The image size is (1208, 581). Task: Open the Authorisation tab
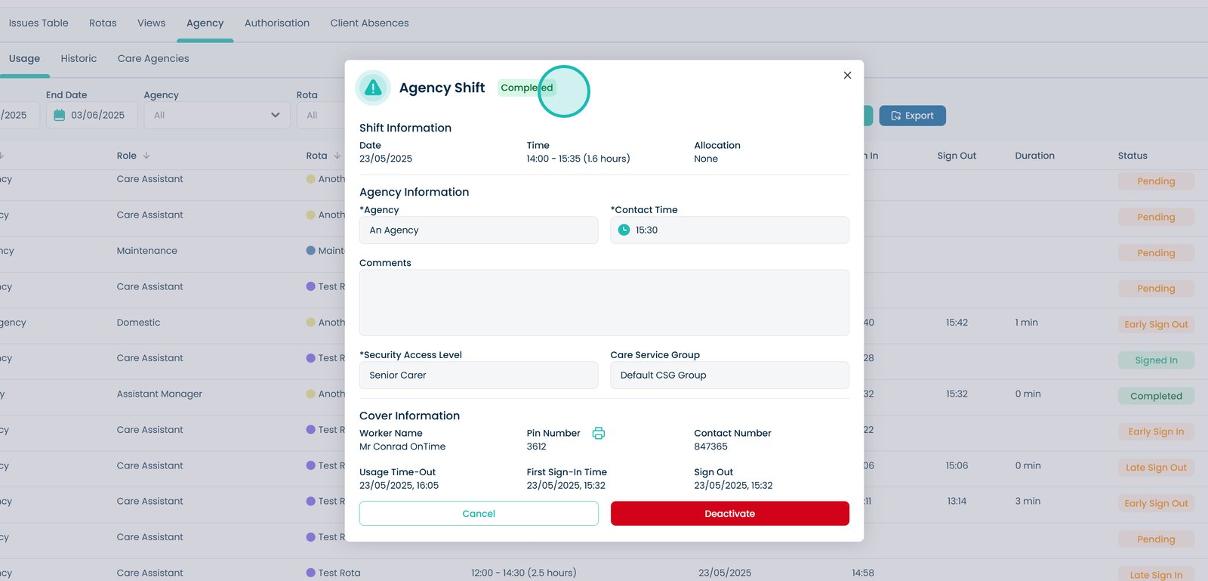[277, 23]
